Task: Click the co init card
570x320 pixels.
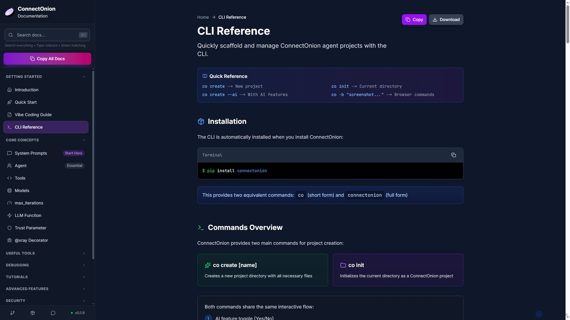Action: 398,270
